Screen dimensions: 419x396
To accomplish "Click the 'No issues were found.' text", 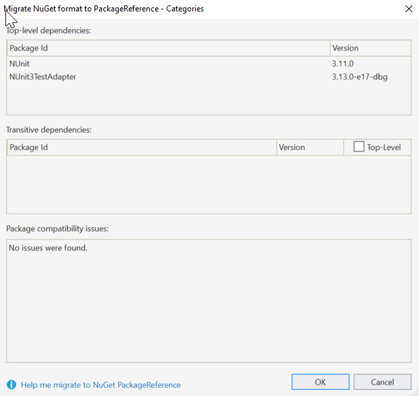I will point(48,248).
